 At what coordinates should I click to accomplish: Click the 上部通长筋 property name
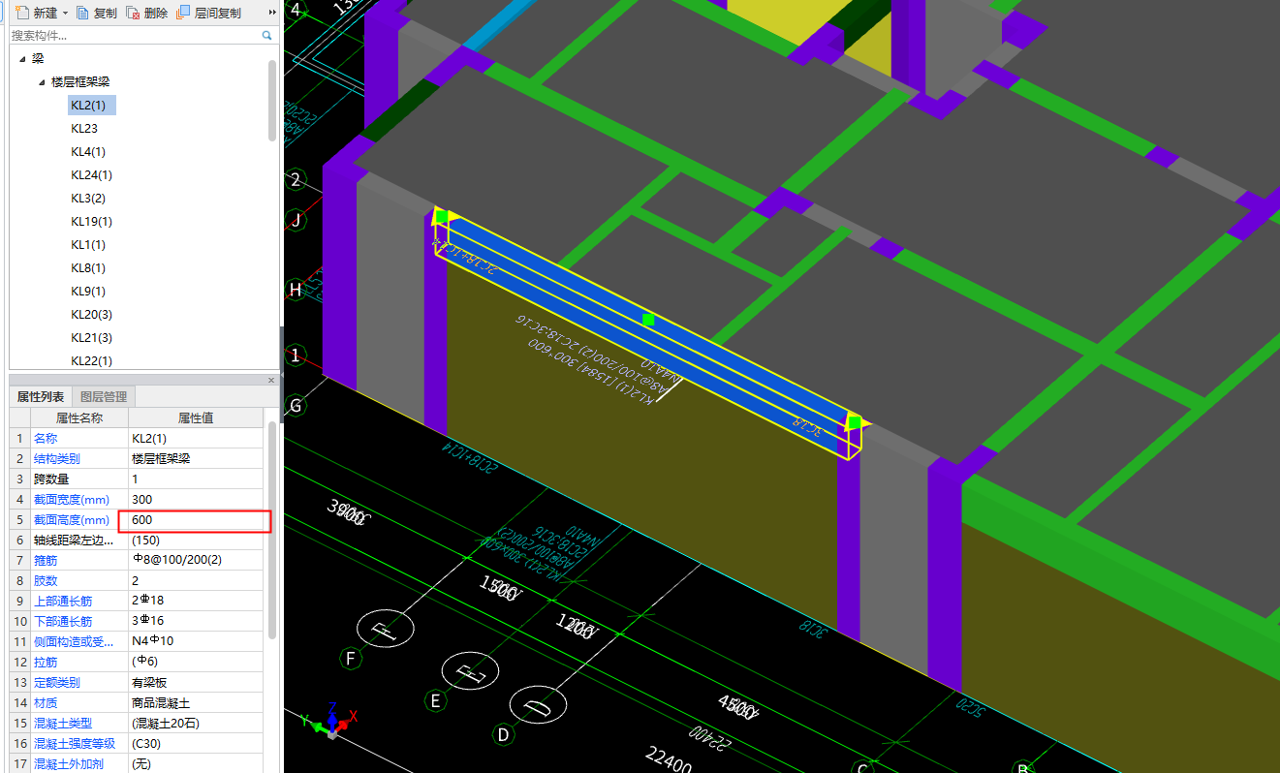63,601
